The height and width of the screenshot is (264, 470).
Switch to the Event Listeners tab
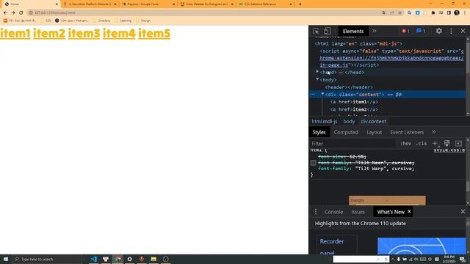point(407,132)
